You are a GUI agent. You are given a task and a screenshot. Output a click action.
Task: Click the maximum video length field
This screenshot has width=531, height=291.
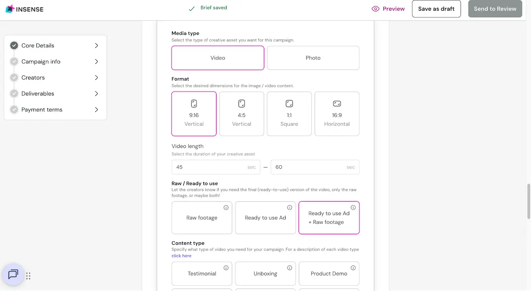[x=315, y=167]
